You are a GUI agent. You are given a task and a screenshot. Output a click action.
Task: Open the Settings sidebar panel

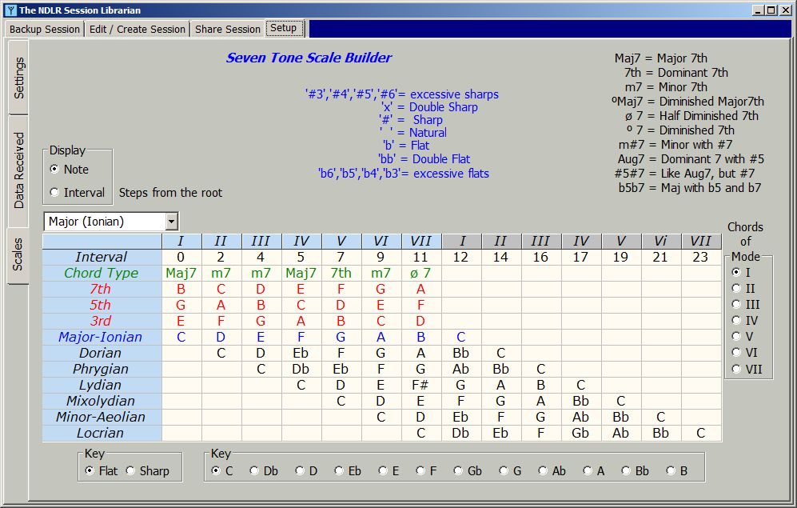[22, 77]
